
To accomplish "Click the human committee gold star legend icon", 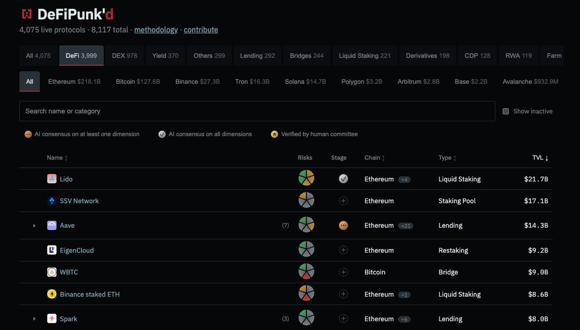I will (275, 134).
